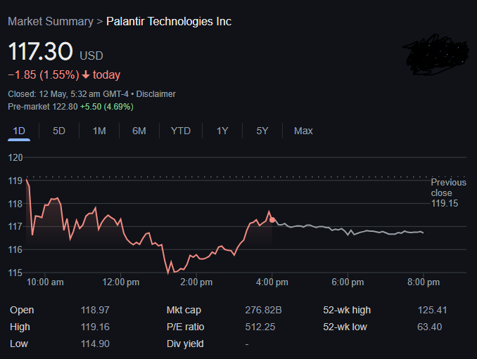Click the Mkt cap value 276.82B

pyautogui.click(x=263, y=310)
